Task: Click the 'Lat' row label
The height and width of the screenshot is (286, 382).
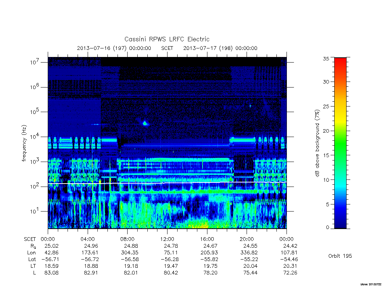Action: [32, 259]
